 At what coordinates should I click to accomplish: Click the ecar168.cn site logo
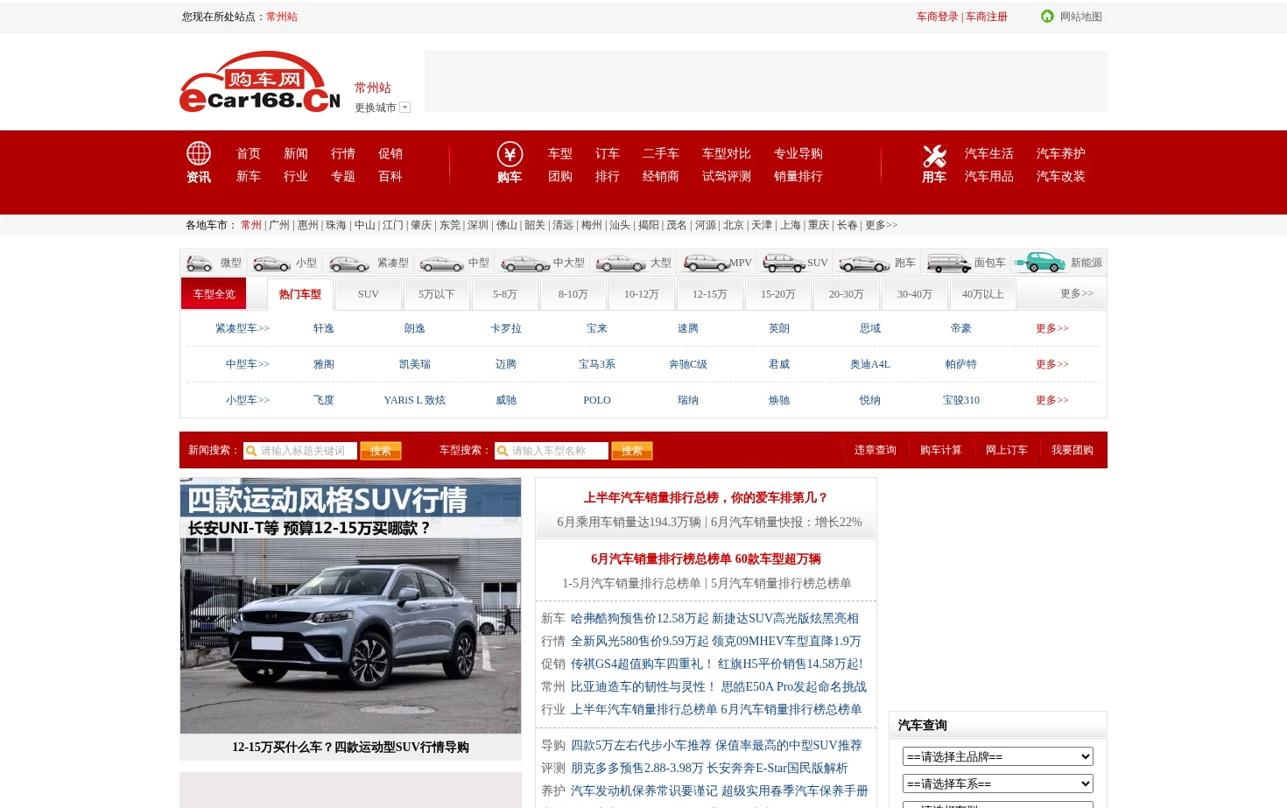259,81
